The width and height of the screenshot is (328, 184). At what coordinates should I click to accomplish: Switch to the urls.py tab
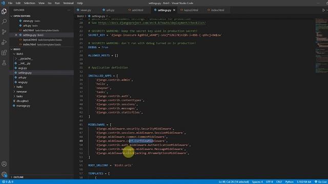(x=110, y=10)
